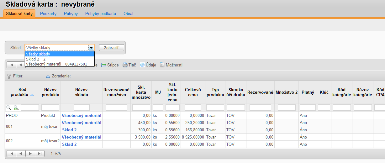Image resolution: width=385 pixels, height=163 pixels.
Task: Click the magnifier search icon in filter row
Action: click(8, 108)
